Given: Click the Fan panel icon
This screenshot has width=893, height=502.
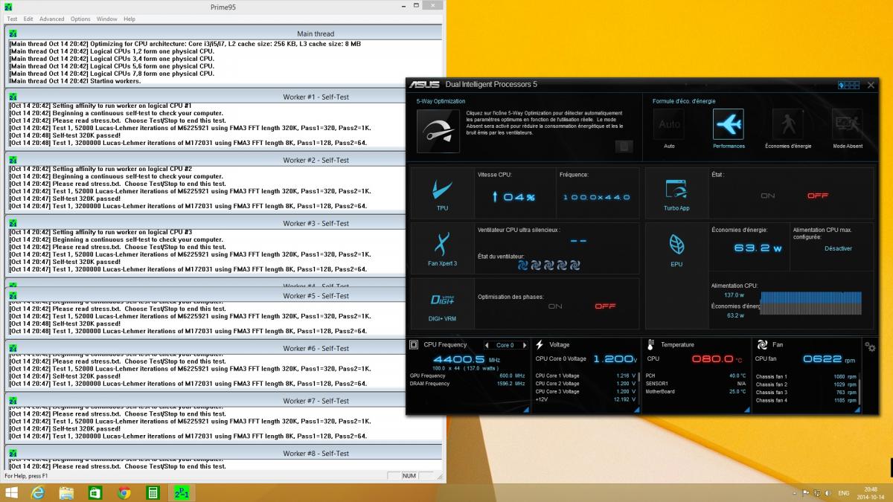Looking at the screenshot, I should click(762, 345).
